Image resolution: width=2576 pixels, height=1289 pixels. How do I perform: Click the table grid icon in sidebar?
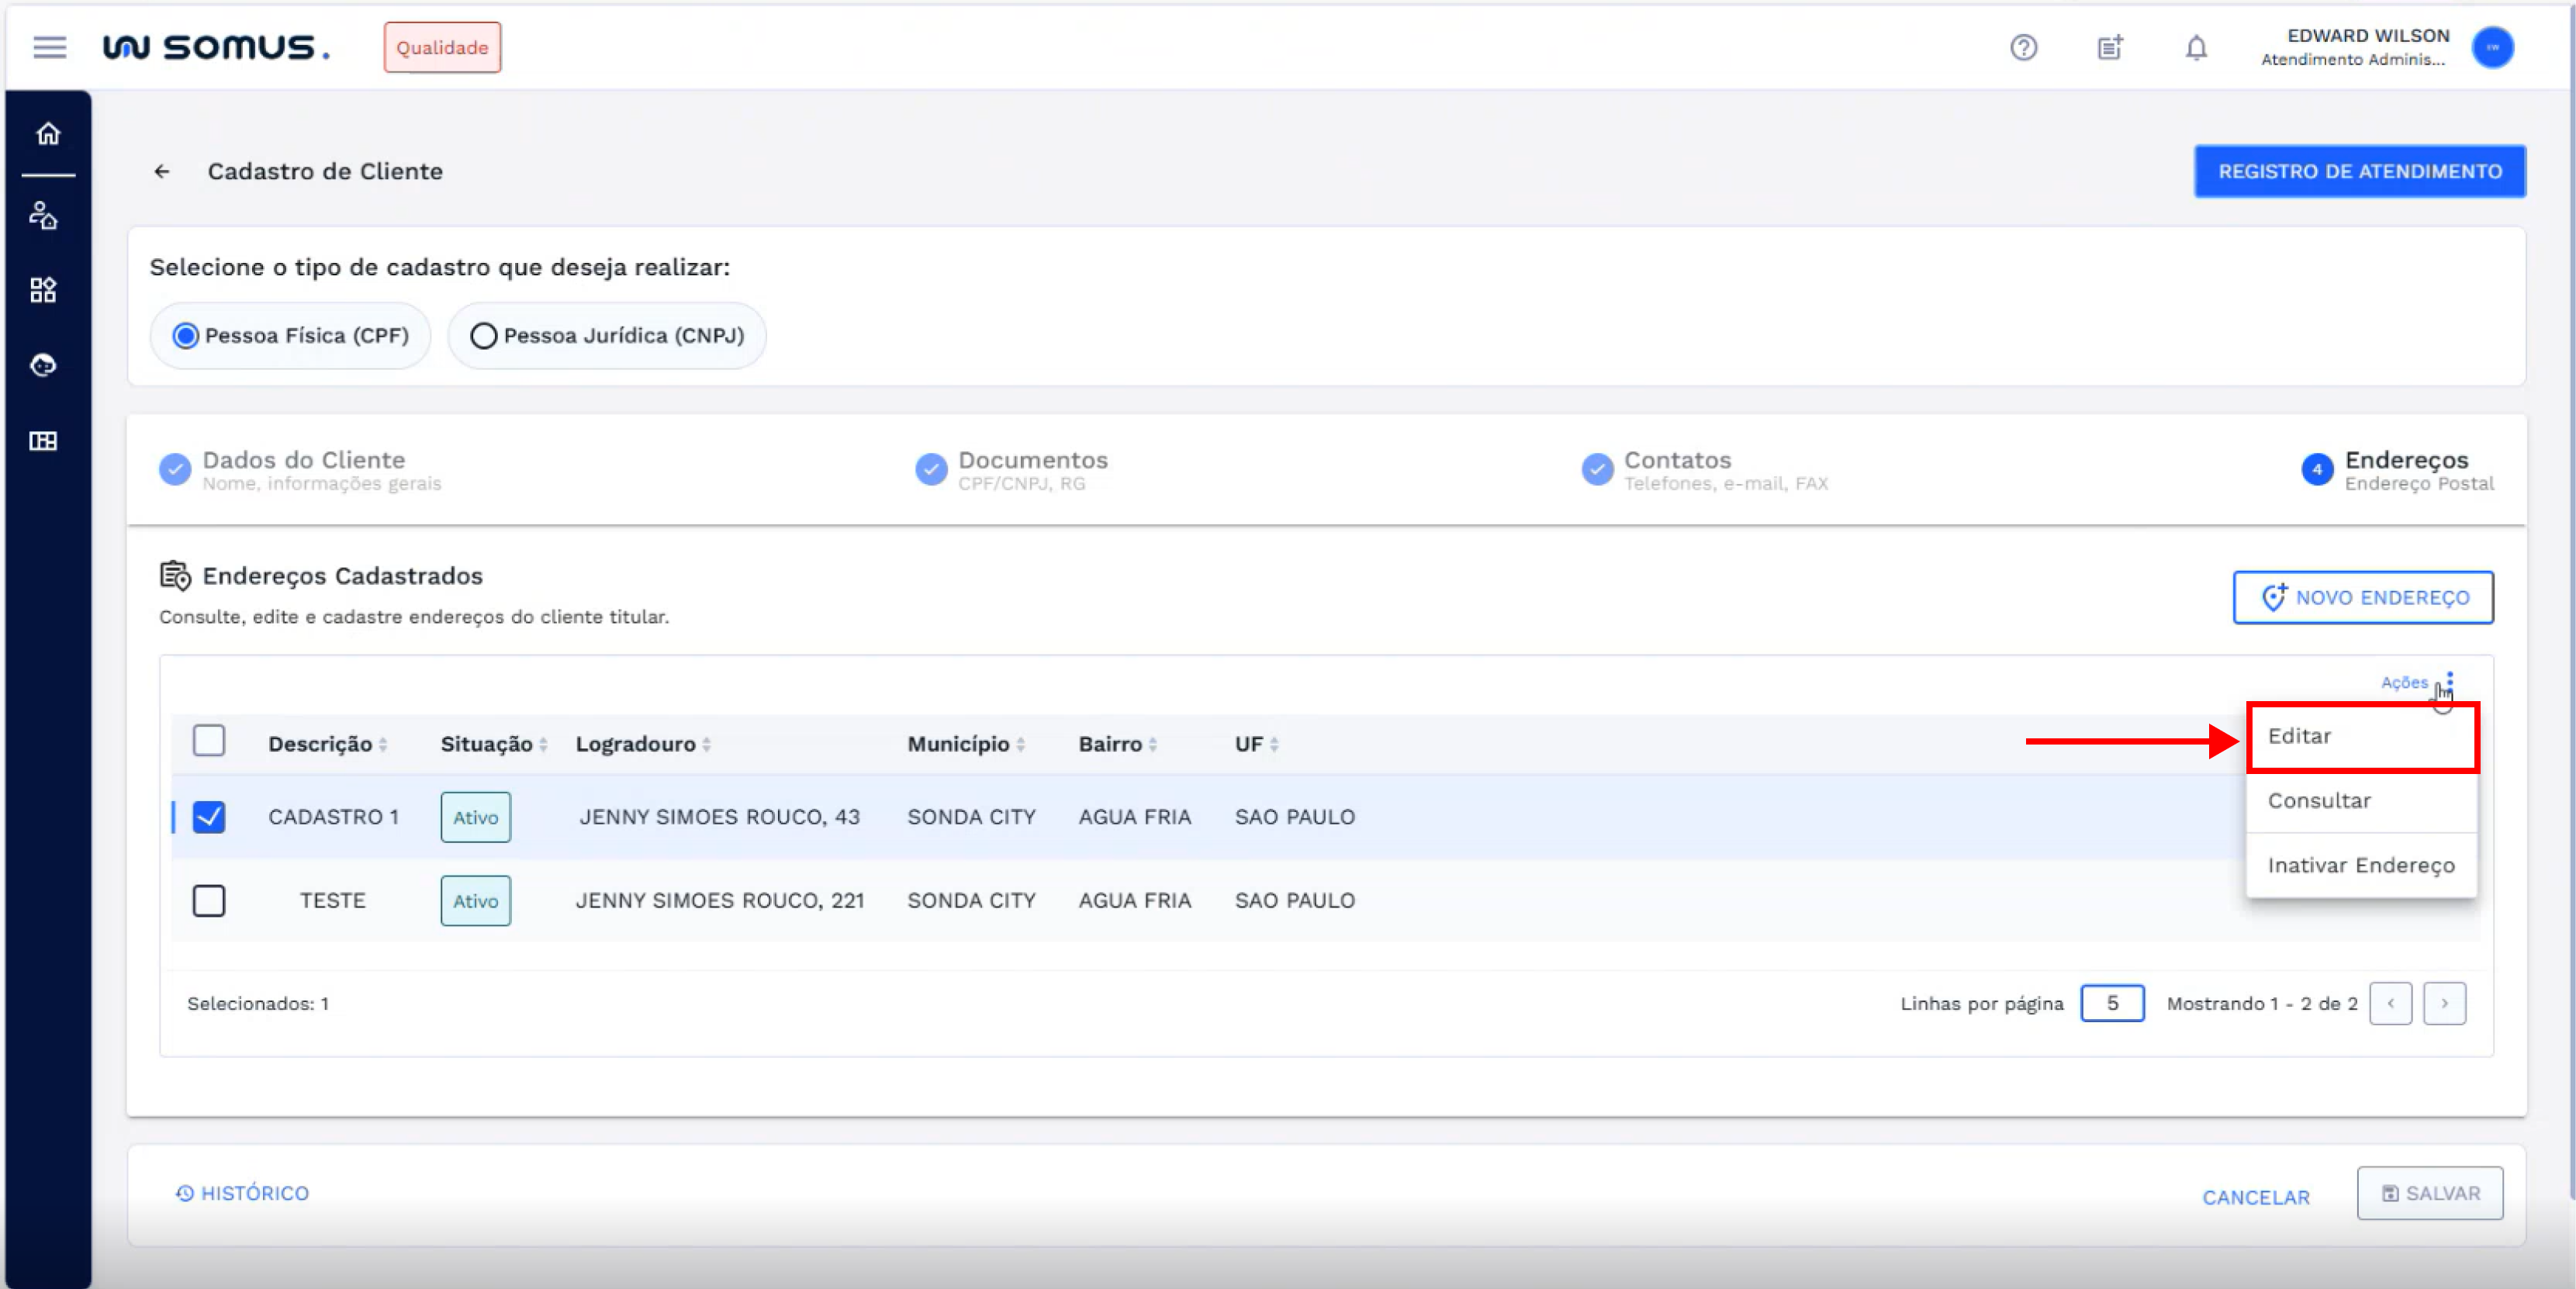click(x=43, y=441)
